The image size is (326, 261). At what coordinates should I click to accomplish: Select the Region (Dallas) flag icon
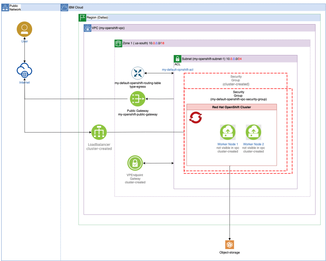(x=82, y=18)
